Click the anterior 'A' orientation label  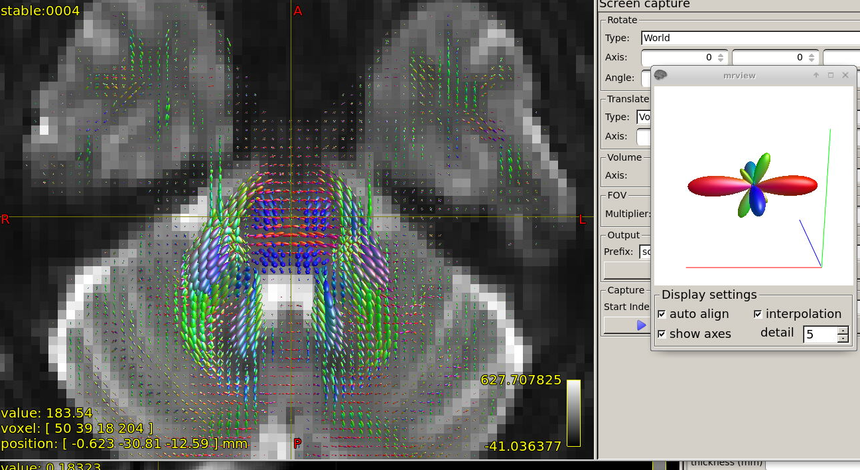[x=298, y=11]
